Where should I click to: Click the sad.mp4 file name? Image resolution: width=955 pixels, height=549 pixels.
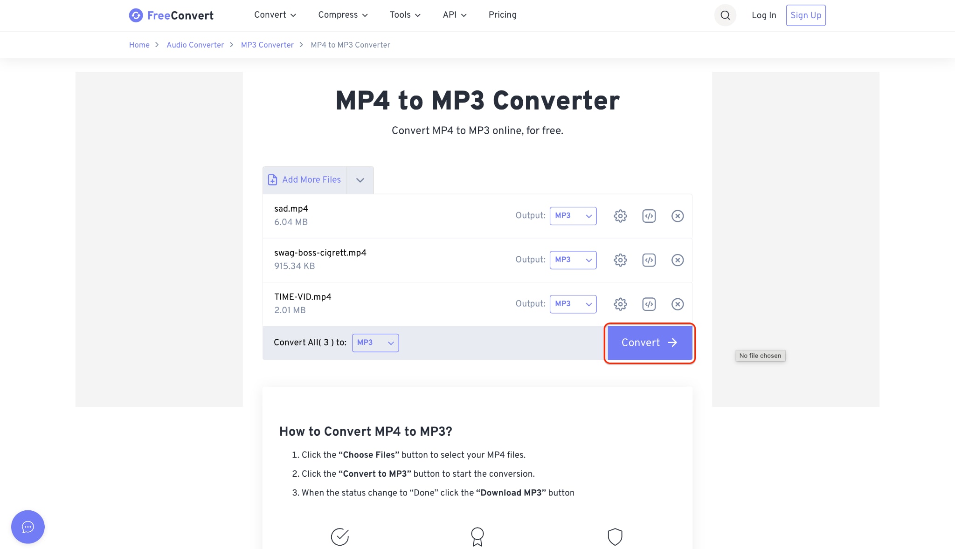[291, 209]
